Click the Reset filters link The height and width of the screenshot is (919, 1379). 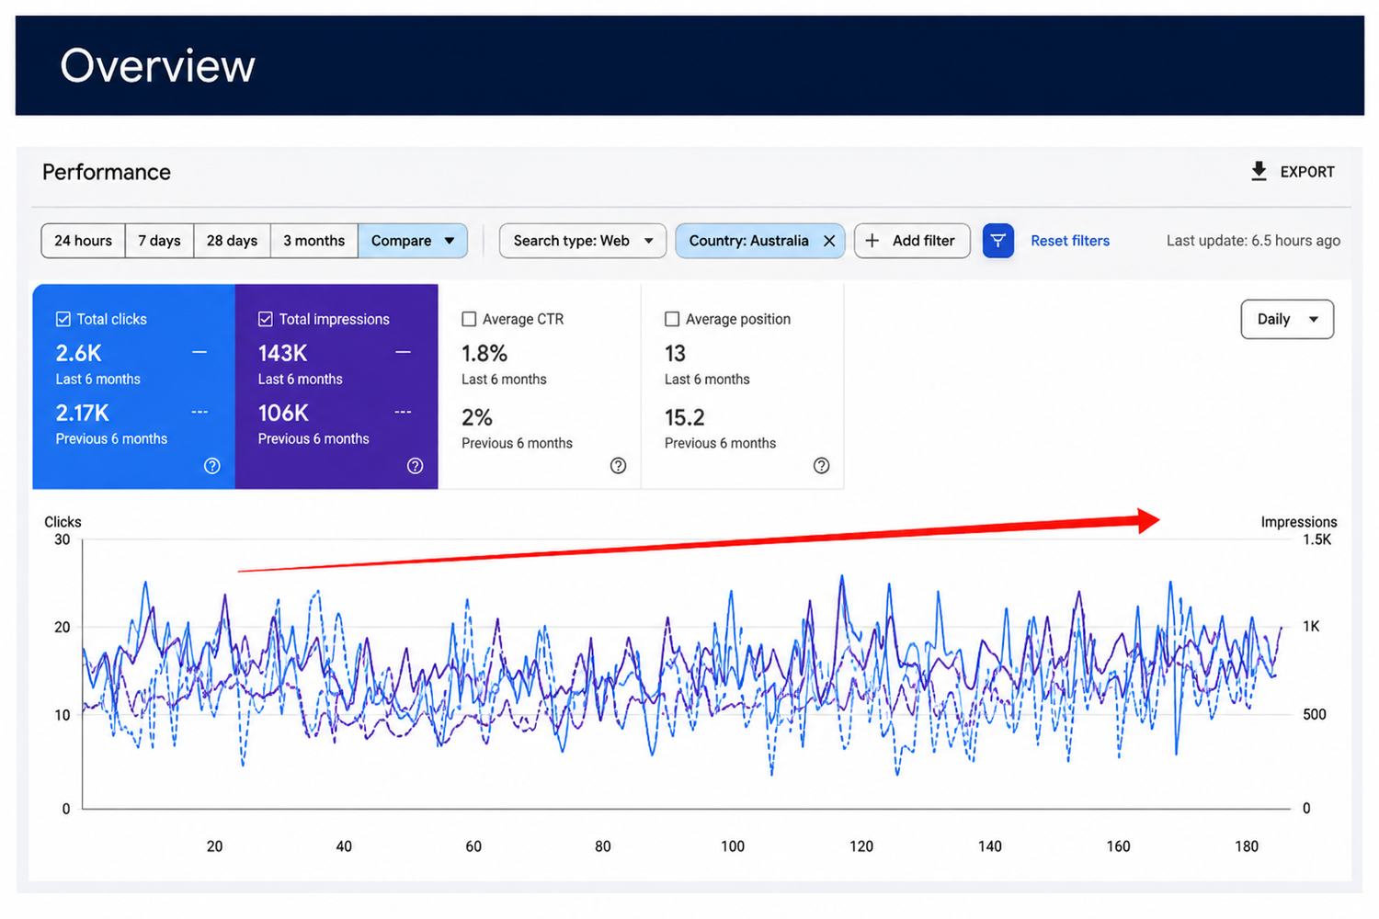1070,241
